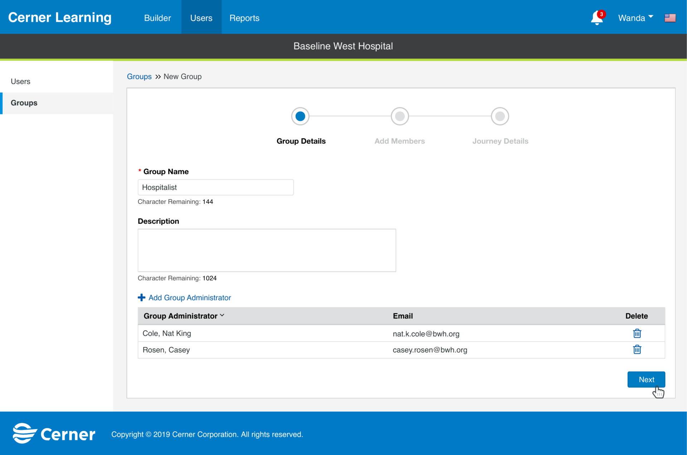Click the Groups breadcrumb link

[x=139, y=77]
